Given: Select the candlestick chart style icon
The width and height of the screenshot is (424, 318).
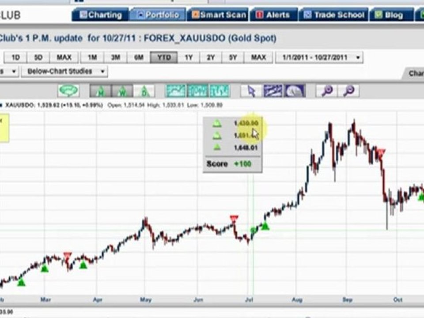Looking at the screenshot, I should [197, 91].
